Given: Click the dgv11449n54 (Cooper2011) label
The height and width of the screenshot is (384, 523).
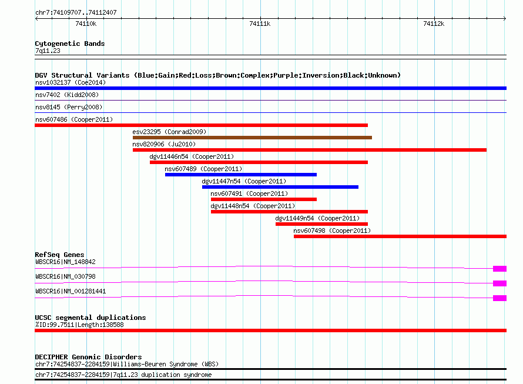Looking at the screenshot, I should pos(317,218).
